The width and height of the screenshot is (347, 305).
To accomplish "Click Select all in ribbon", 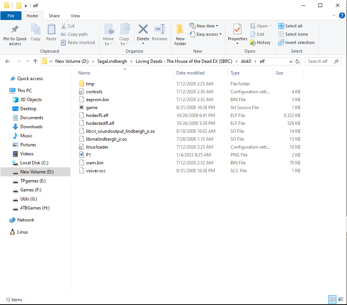I will 290,26.
